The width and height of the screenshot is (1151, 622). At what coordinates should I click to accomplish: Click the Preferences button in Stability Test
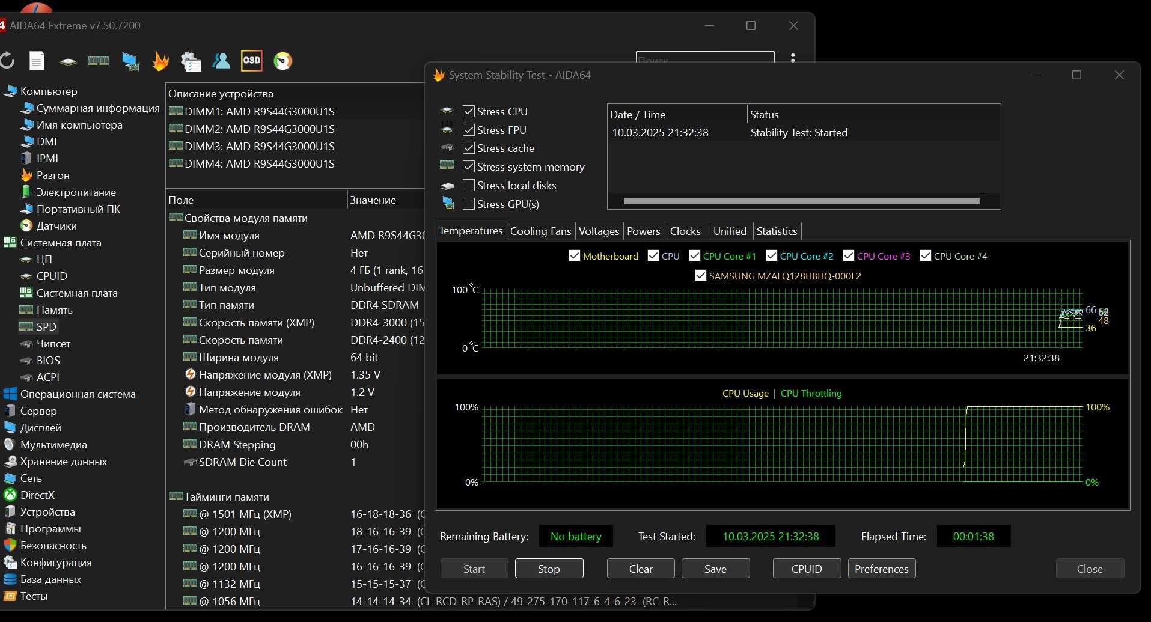coord(882,569)
